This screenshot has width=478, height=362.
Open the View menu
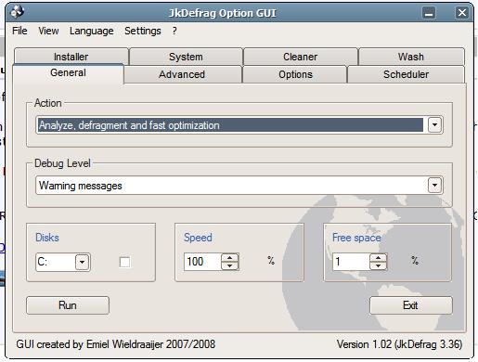click(x=48, y=31)
